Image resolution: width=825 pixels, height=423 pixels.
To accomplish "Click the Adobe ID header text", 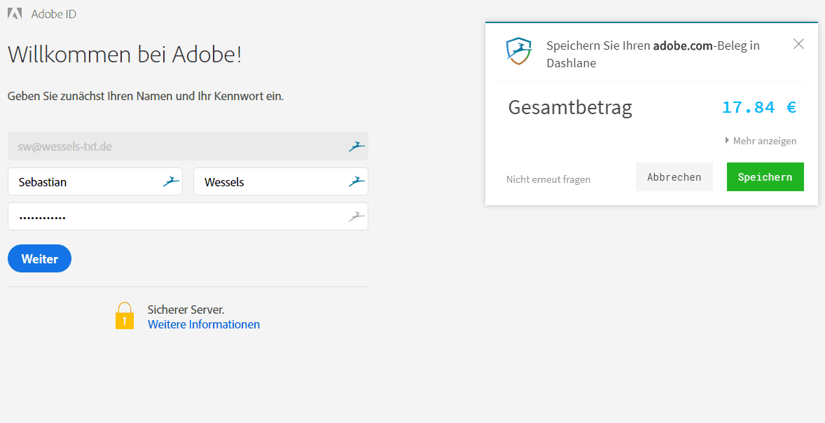I will tap(54, 14).
